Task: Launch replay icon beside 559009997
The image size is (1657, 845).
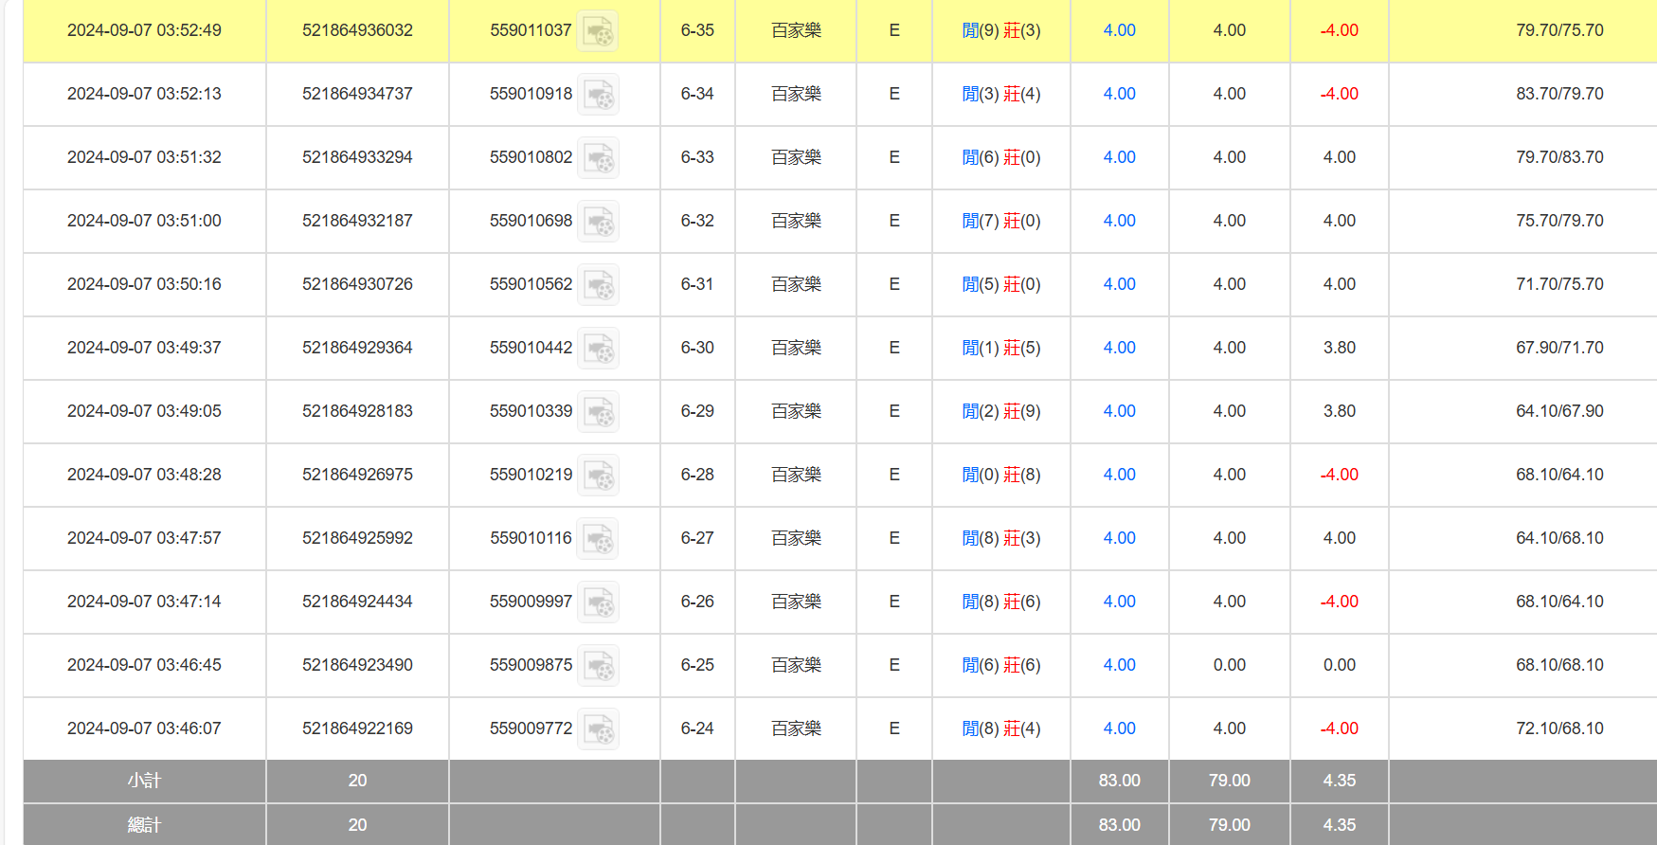Action: coord(598,602)
